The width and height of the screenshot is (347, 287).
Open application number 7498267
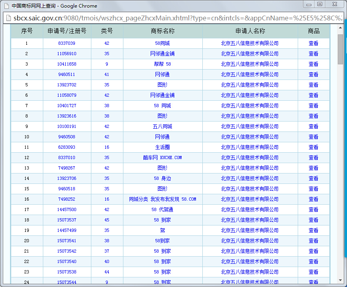click(x=67, y=168)
